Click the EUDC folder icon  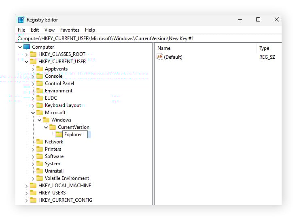(x=40, y=98)
